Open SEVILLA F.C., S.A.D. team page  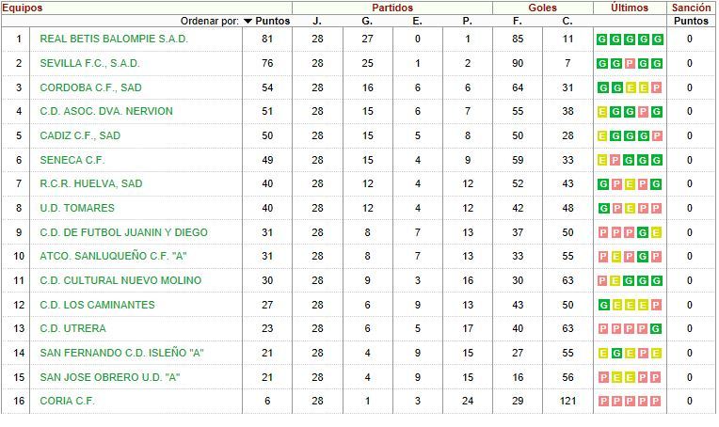coord(90,63)
